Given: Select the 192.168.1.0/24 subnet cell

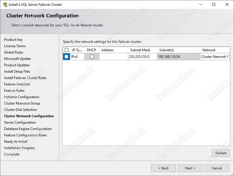Looking at the screenshot, I should point(179,57).
